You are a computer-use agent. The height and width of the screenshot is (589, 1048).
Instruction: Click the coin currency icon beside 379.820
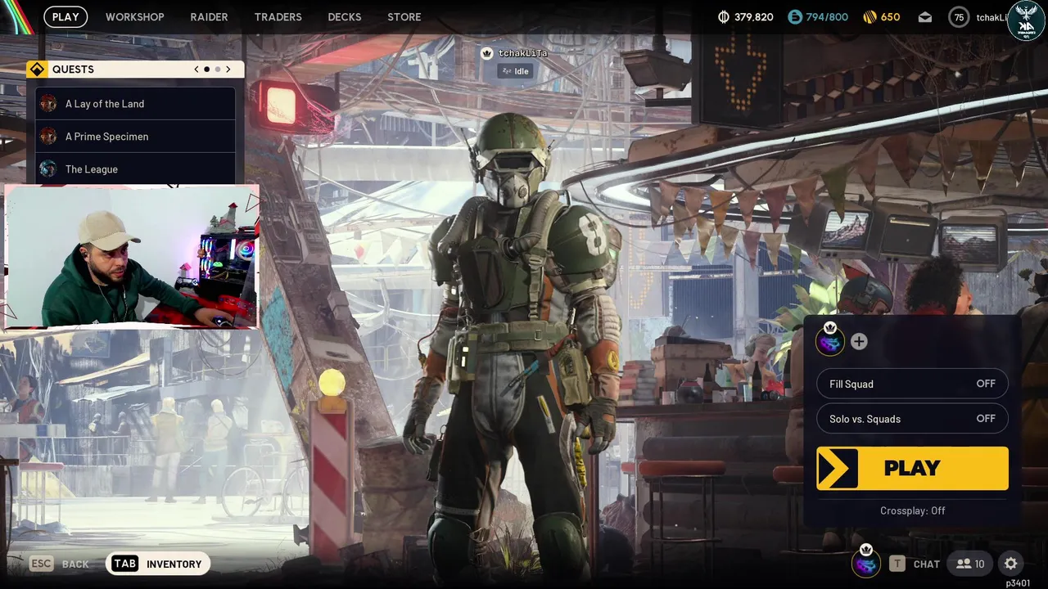pos(724,17)
